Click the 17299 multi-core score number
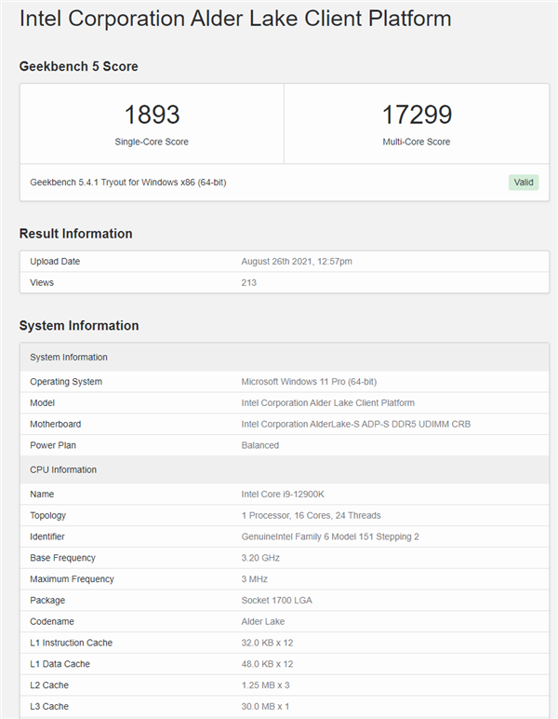 point(417,115)
